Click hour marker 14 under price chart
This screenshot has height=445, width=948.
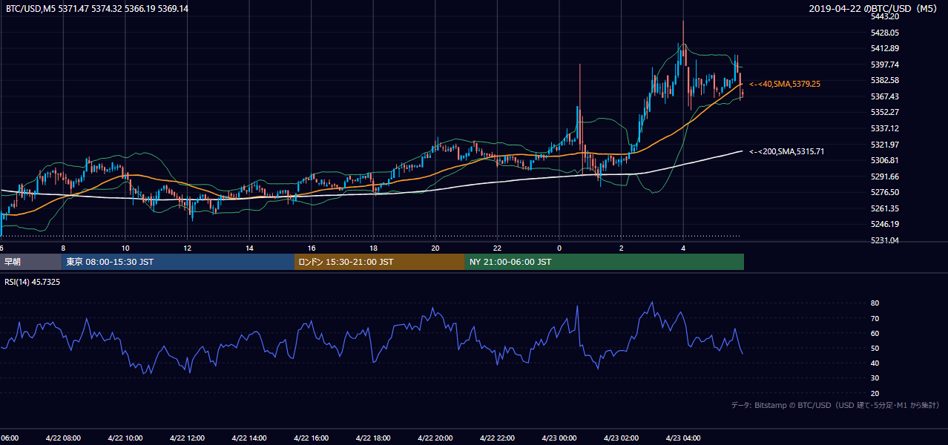click(x=249, y=248)
